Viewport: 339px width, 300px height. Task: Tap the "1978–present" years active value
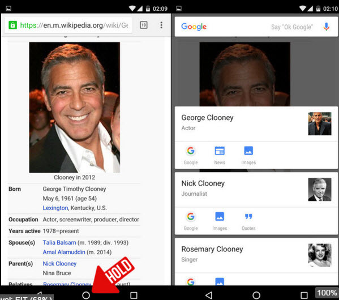click(x=61, y=231)
